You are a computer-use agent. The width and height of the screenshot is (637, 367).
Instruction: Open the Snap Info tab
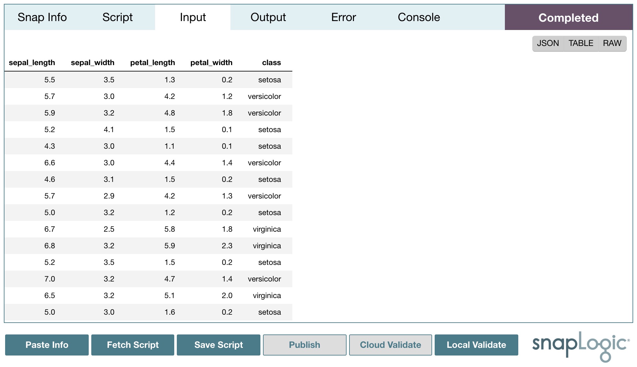[x=42, y=17]
